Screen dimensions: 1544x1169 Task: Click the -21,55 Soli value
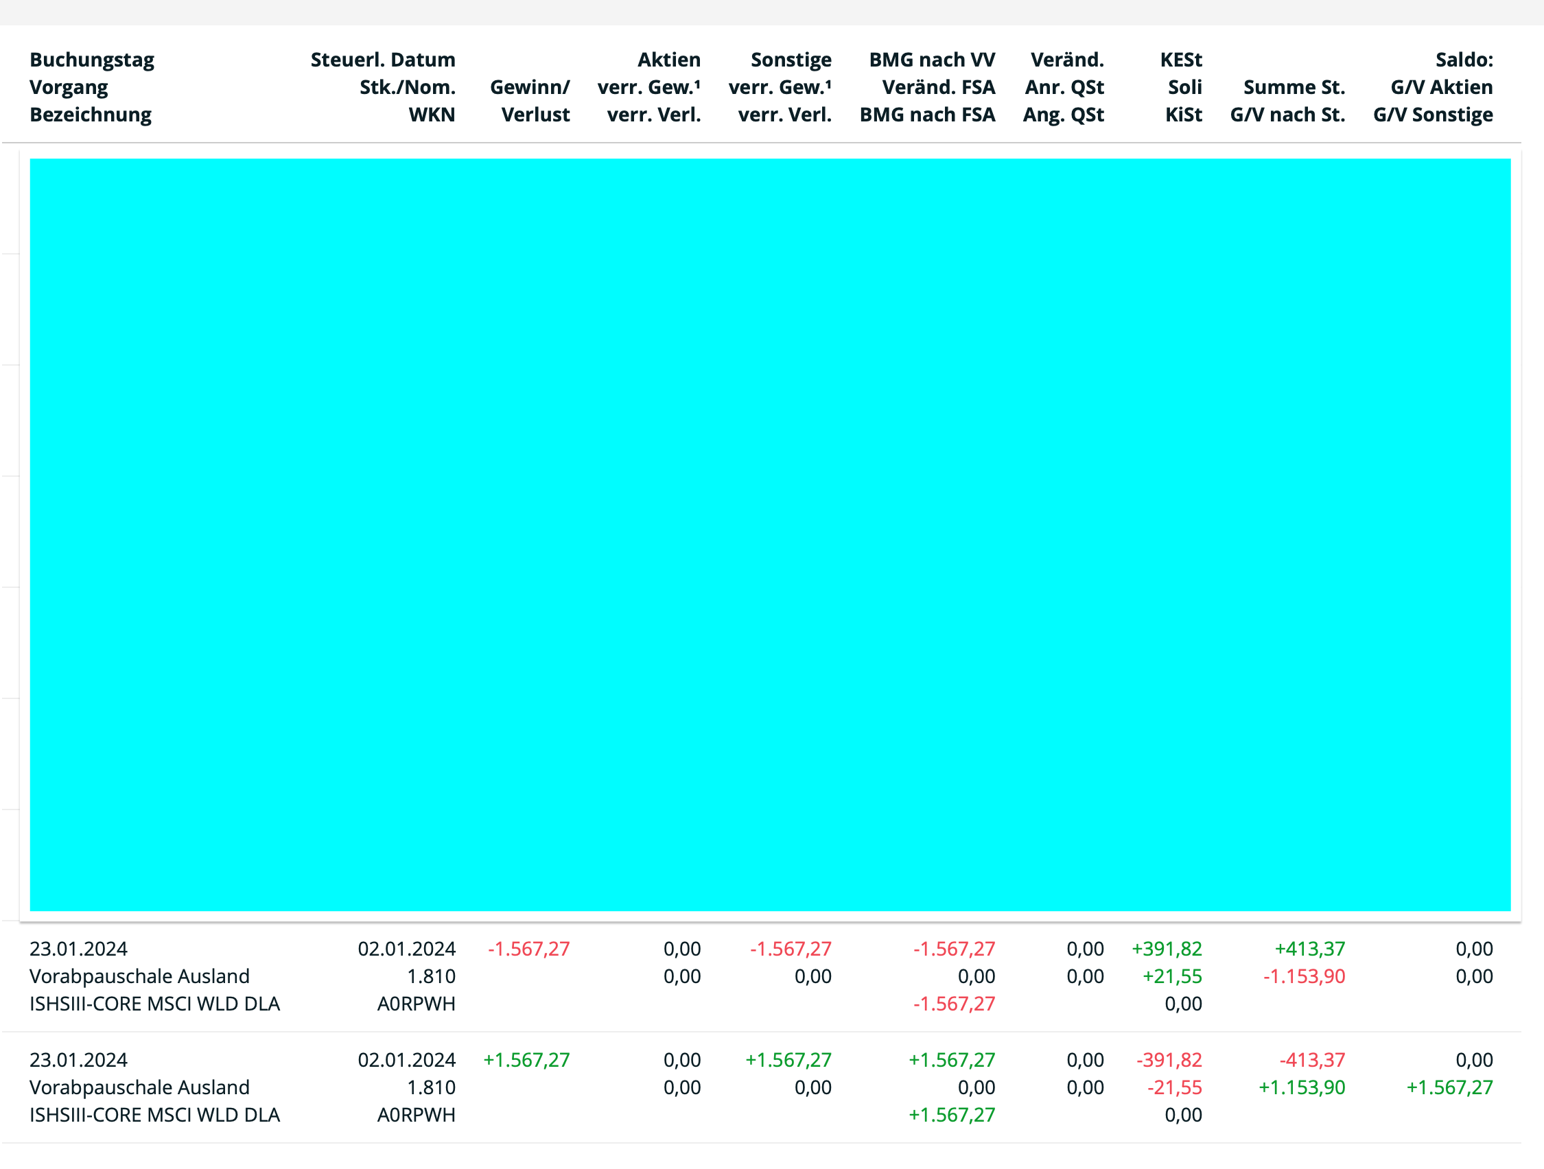click(1175, 1087)
